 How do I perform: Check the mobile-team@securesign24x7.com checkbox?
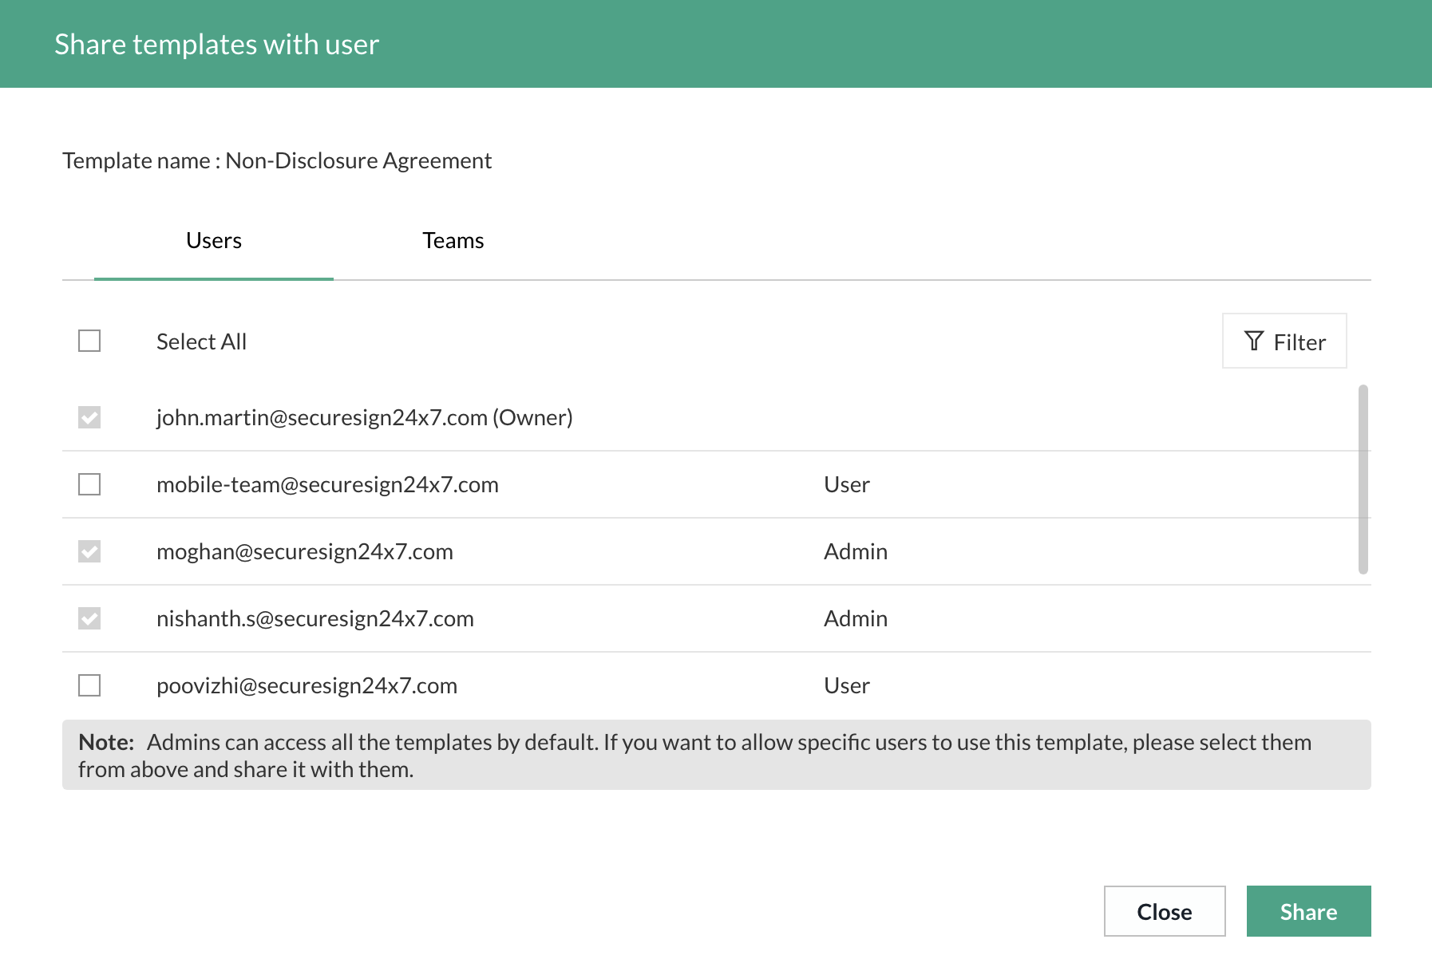89,484
